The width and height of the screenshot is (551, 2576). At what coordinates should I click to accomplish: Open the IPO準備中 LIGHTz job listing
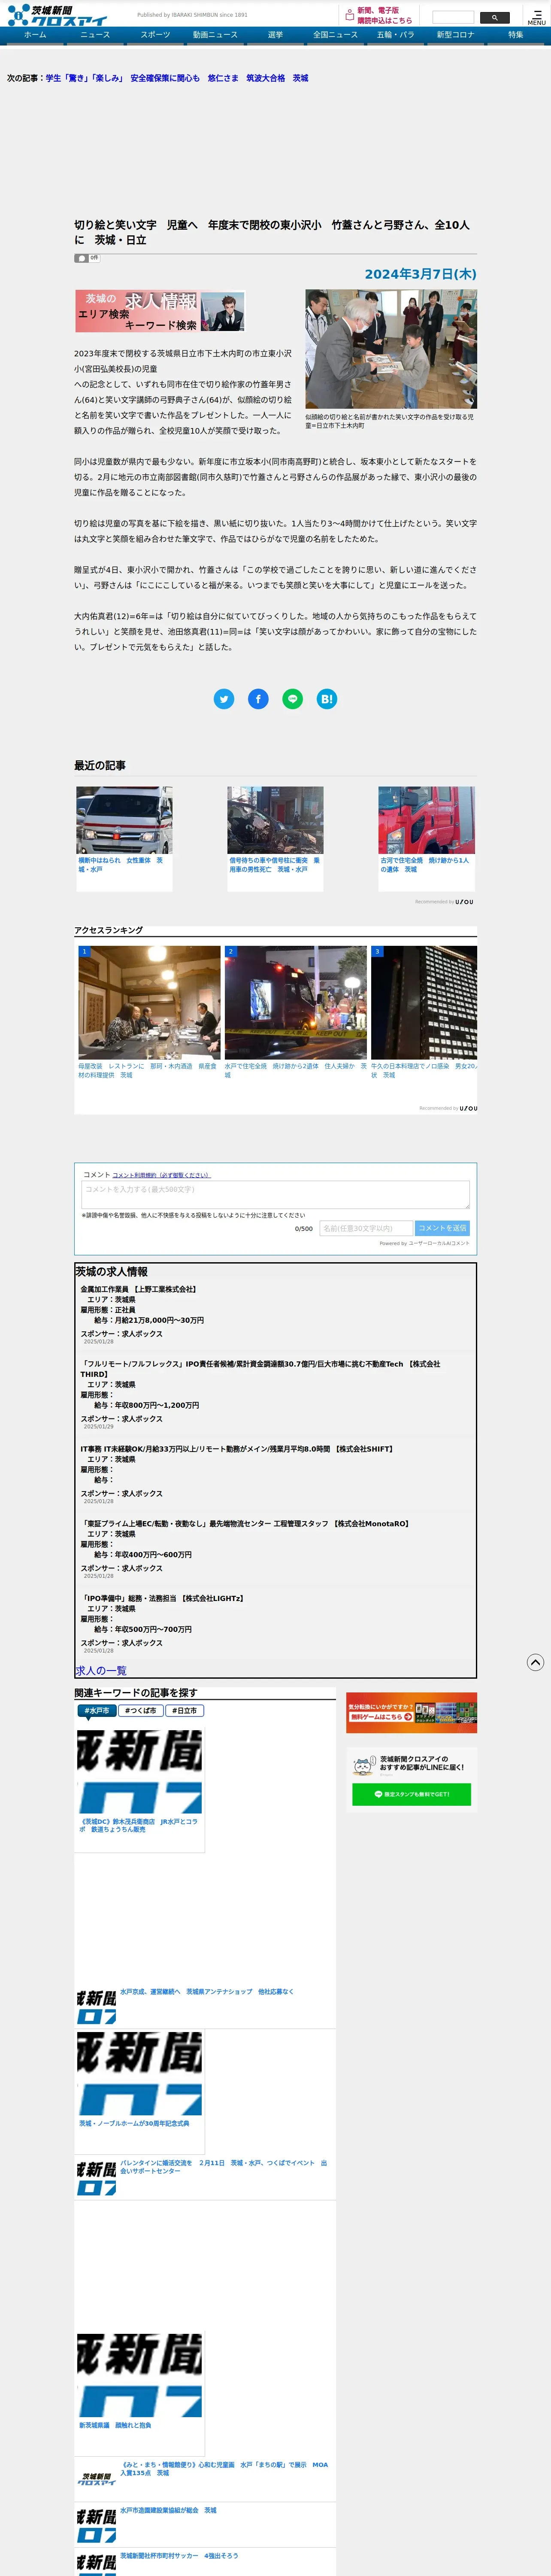(x=162, y=1598)
